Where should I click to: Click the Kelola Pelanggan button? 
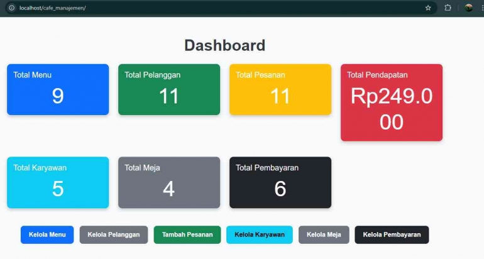click(x=114, y=234)
